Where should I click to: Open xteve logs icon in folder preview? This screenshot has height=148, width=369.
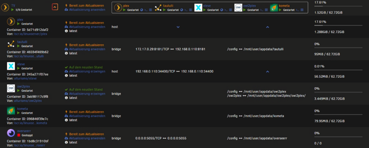pos(231,10)
